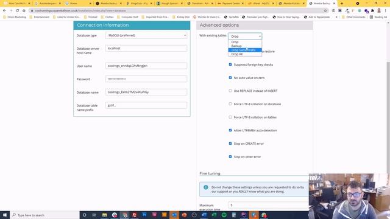Open the Clothes bookmarks folder
The height and width of the screenshot is (219, 390).
click(x=107, y=17)
